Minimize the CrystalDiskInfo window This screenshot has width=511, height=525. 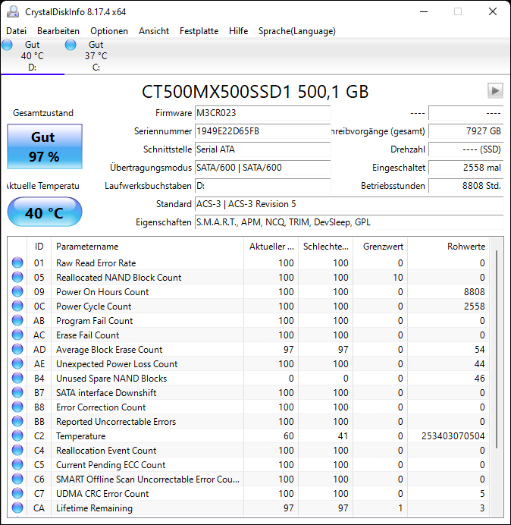[424, 11]
